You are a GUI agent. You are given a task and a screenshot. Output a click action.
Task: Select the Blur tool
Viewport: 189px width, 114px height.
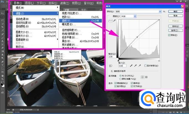point(2,55)
